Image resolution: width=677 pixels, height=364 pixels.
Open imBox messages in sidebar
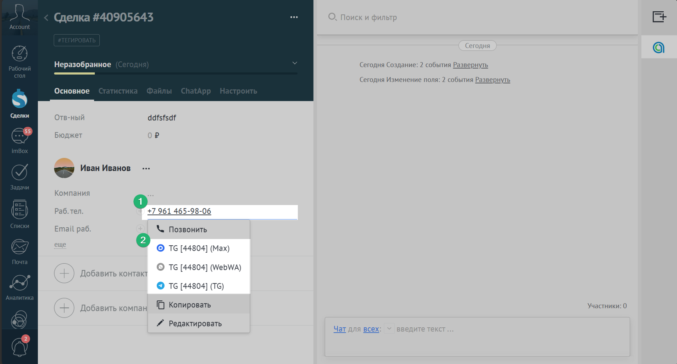click(20, 141)
